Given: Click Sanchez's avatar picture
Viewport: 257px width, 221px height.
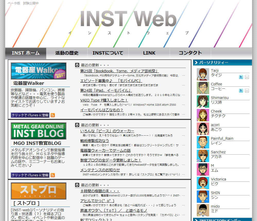Looking at the screenshot, I should (x=203, y=156).
